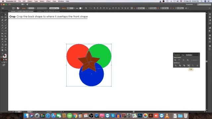Screen dimensions: 212x119
Task: Click the Expand button in Pathfinder panel
Action: (195, 60)
